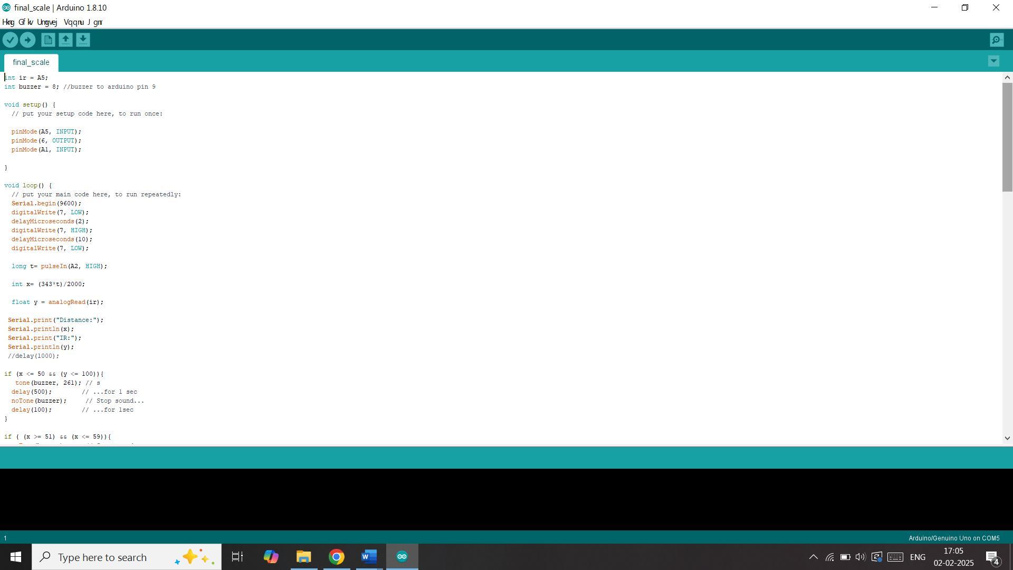Click the Copilot icon in taskbar

point(271,557)
